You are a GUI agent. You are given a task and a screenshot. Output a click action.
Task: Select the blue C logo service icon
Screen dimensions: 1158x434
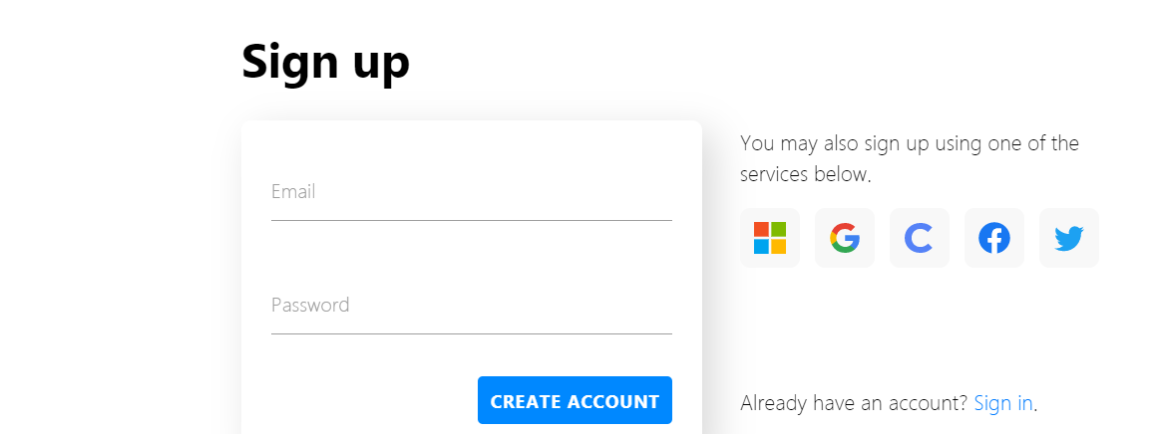pyautogui.click(x=920, y=238)
